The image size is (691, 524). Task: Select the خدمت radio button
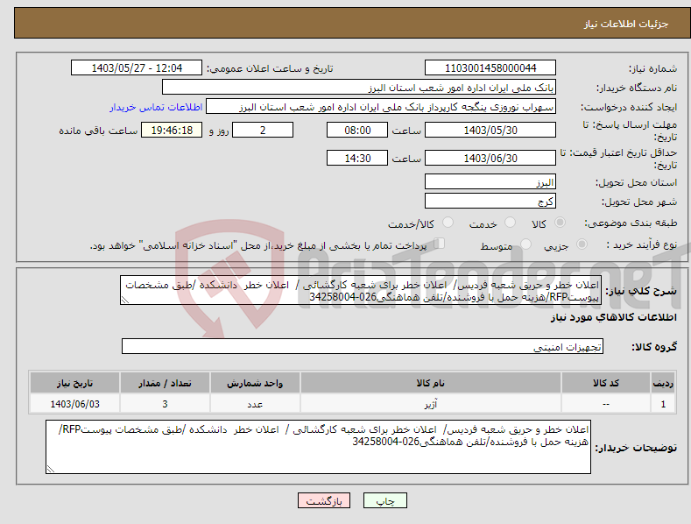[510, 223]
